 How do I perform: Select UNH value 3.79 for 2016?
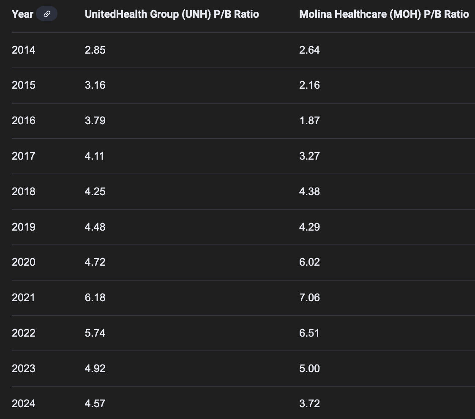[x=95, y=121]
